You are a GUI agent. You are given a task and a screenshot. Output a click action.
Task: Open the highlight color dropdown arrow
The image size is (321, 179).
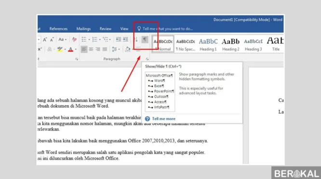tap(65, 49)
